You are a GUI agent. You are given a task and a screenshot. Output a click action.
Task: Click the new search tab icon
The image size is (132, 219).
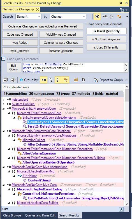pyautogui.click(x=122, y=10)
